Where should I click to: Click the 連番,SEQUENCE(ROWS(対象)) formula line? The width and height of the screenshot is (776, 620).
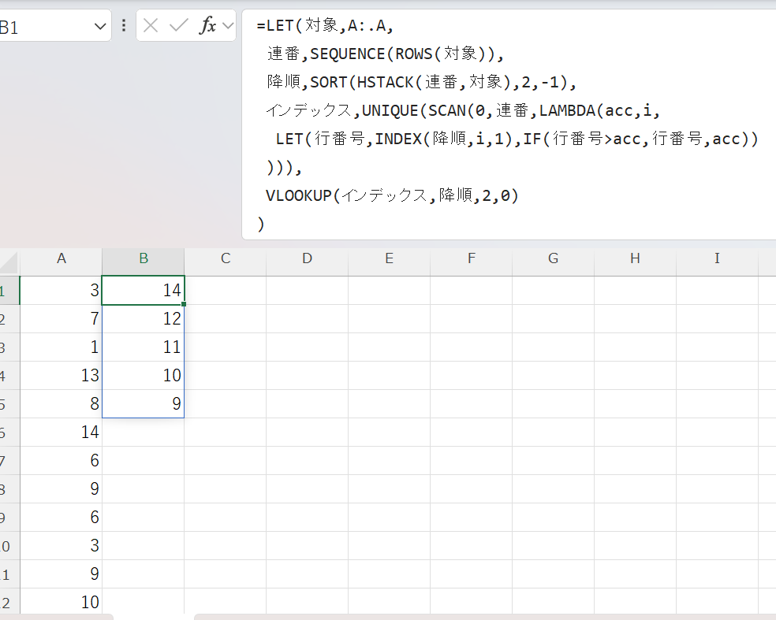pyautogui.click(x=385, y=54)
